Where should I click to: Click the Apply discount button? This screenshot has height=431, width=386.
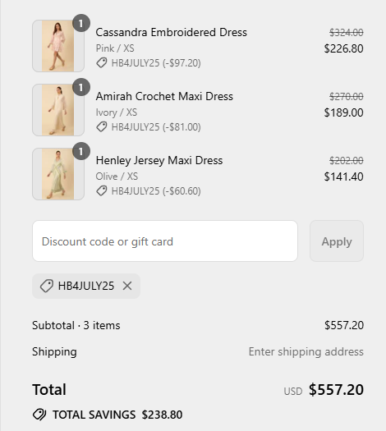[x=337, y=241]
